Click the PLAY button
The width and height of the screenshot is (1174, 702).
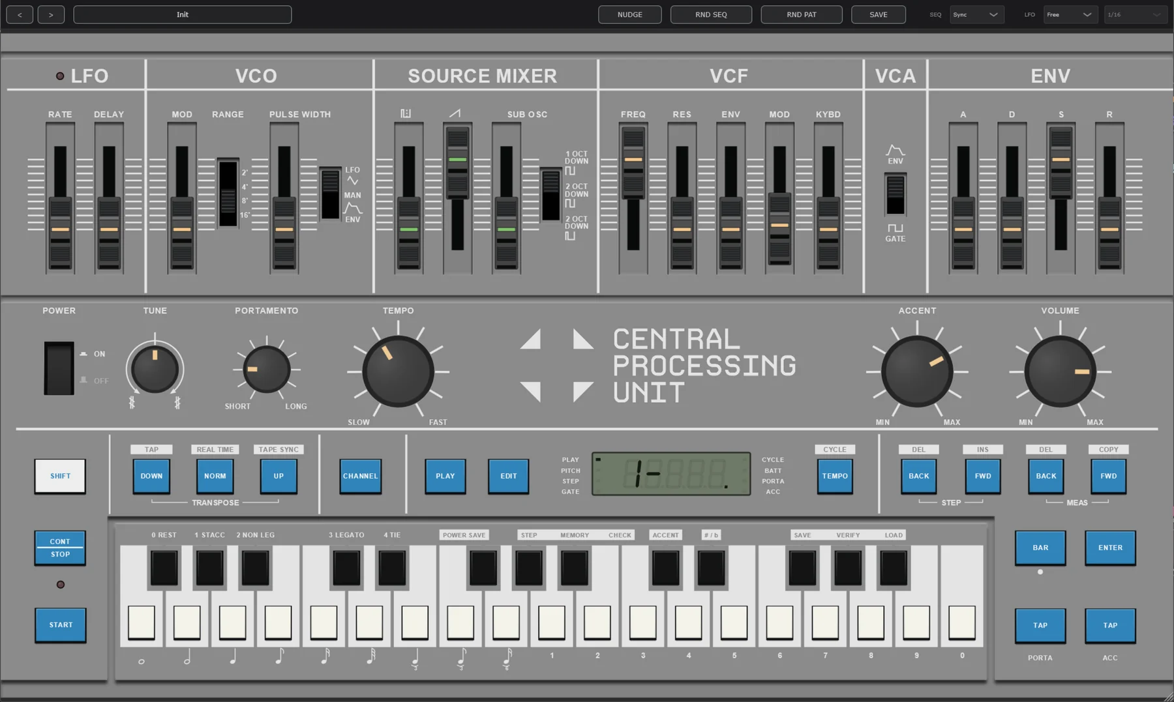(445, 476)
